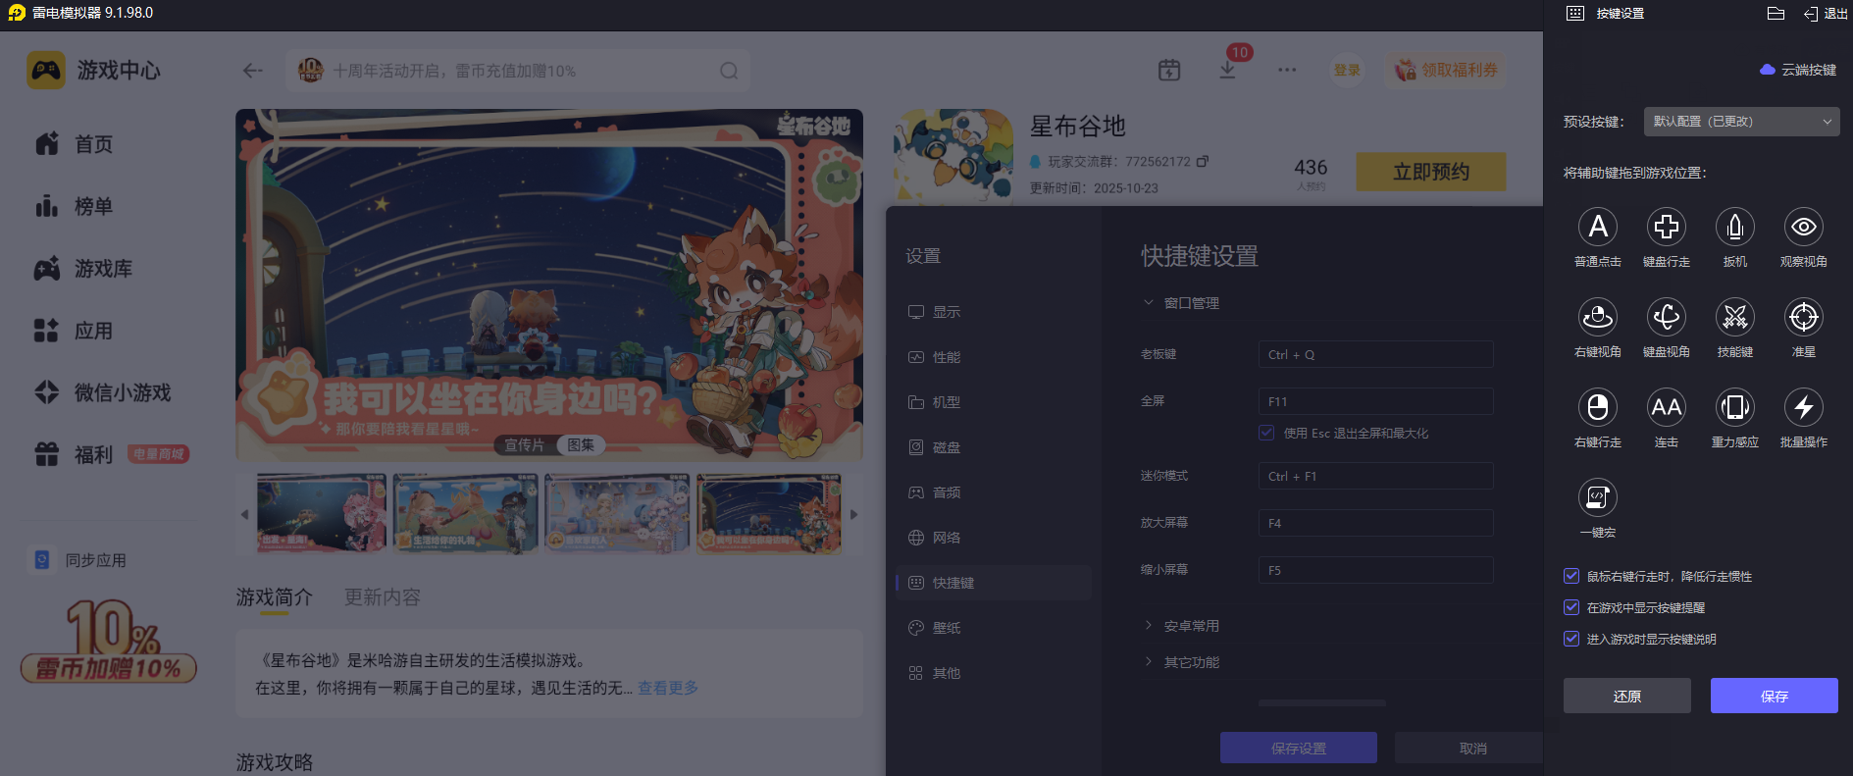
Task: Open 游戏库 game library in sidebar
Action: coord(84,269)
